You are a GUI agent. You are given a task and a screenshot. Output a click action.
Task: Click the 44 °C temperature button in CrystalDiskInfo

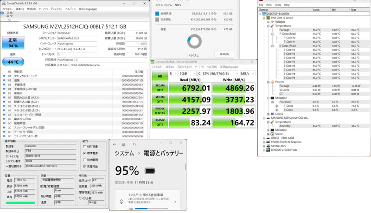[x=13, y=62]
